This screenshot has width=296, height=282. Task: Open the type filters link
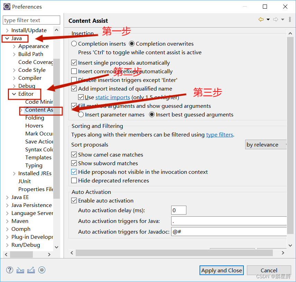point(220,135)
